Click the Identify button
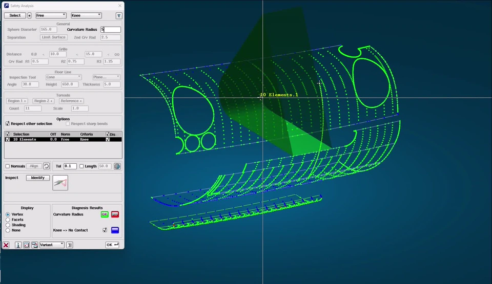 [x=37, y=178]
